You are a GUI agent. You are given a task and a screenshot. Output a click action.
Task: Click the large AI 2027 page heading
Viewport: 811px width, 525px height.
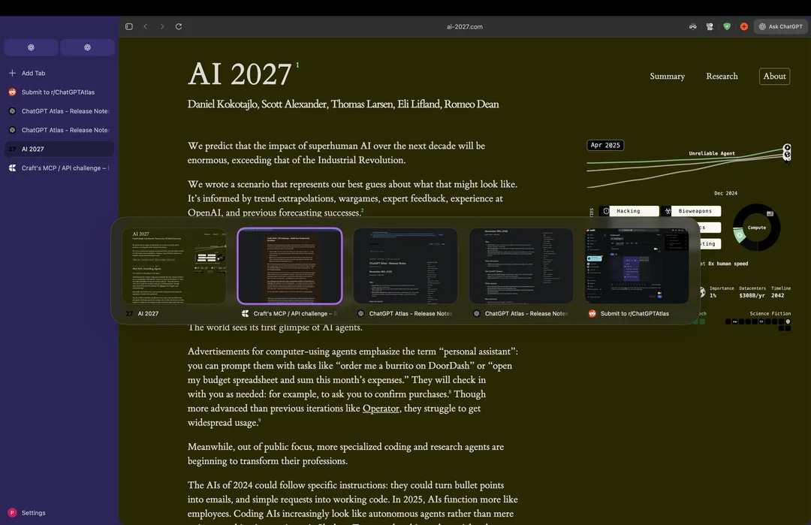click(240, 74)
